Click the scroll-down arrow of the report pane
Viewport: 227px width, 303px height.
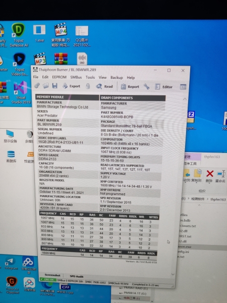click(x=173, y=274)
